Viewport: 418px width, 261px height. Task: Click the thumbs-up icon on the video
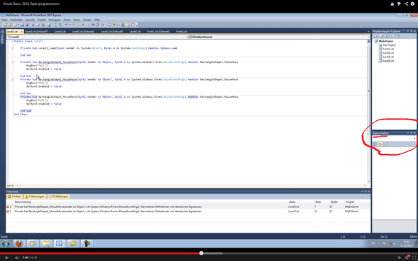pyautogui.click(x=392, y=4)
